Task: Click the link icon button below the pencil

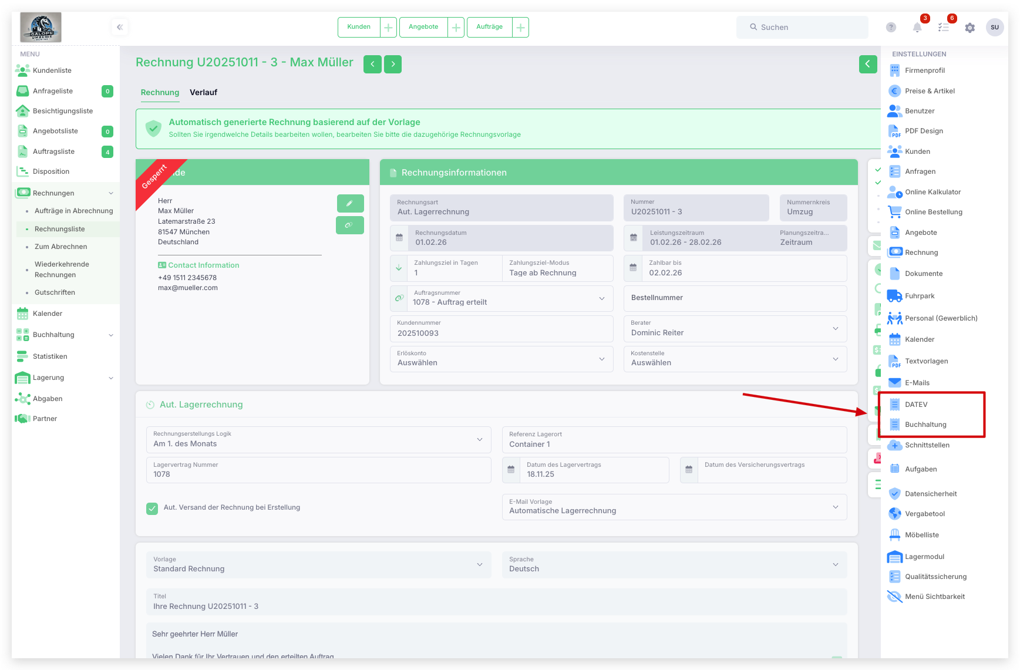Action: [350, 225]
